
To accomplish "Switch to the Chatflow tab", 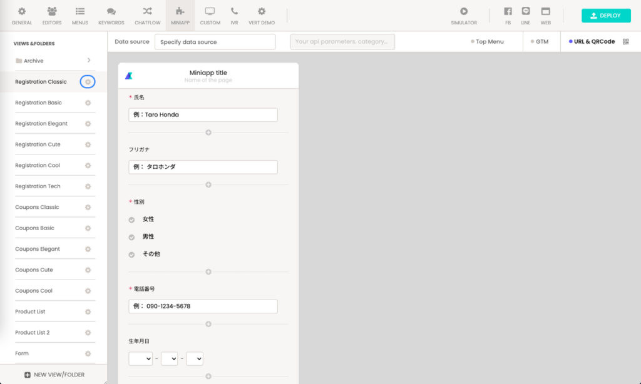I will point(147,16).
